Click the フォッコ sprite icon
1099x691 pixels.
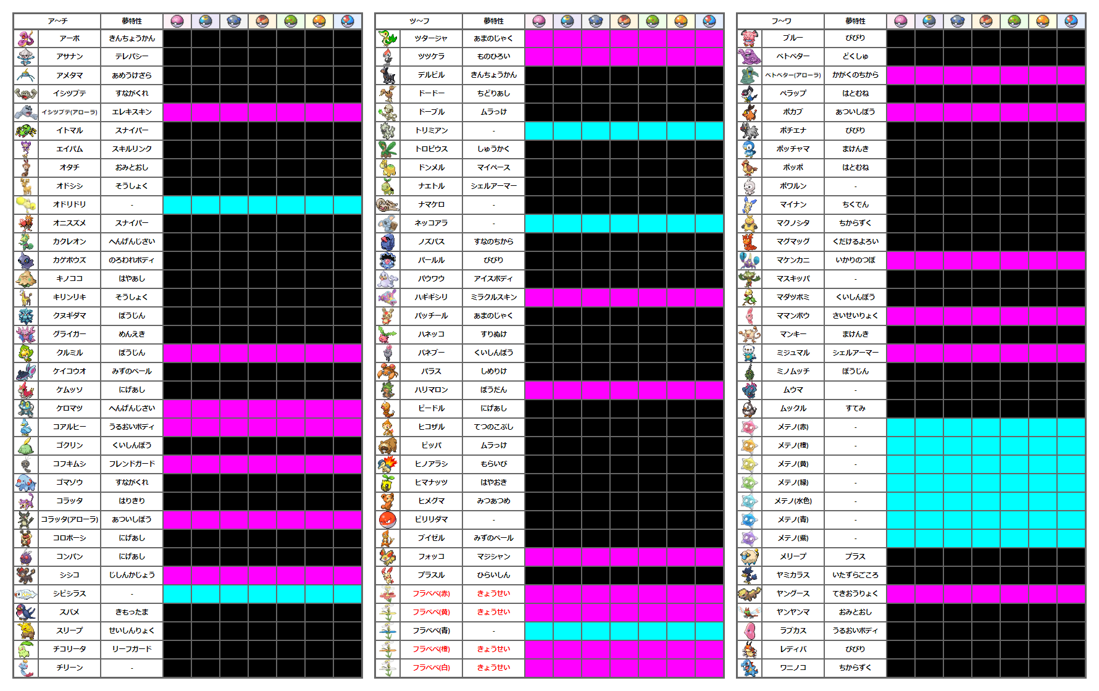coord(388,556)
